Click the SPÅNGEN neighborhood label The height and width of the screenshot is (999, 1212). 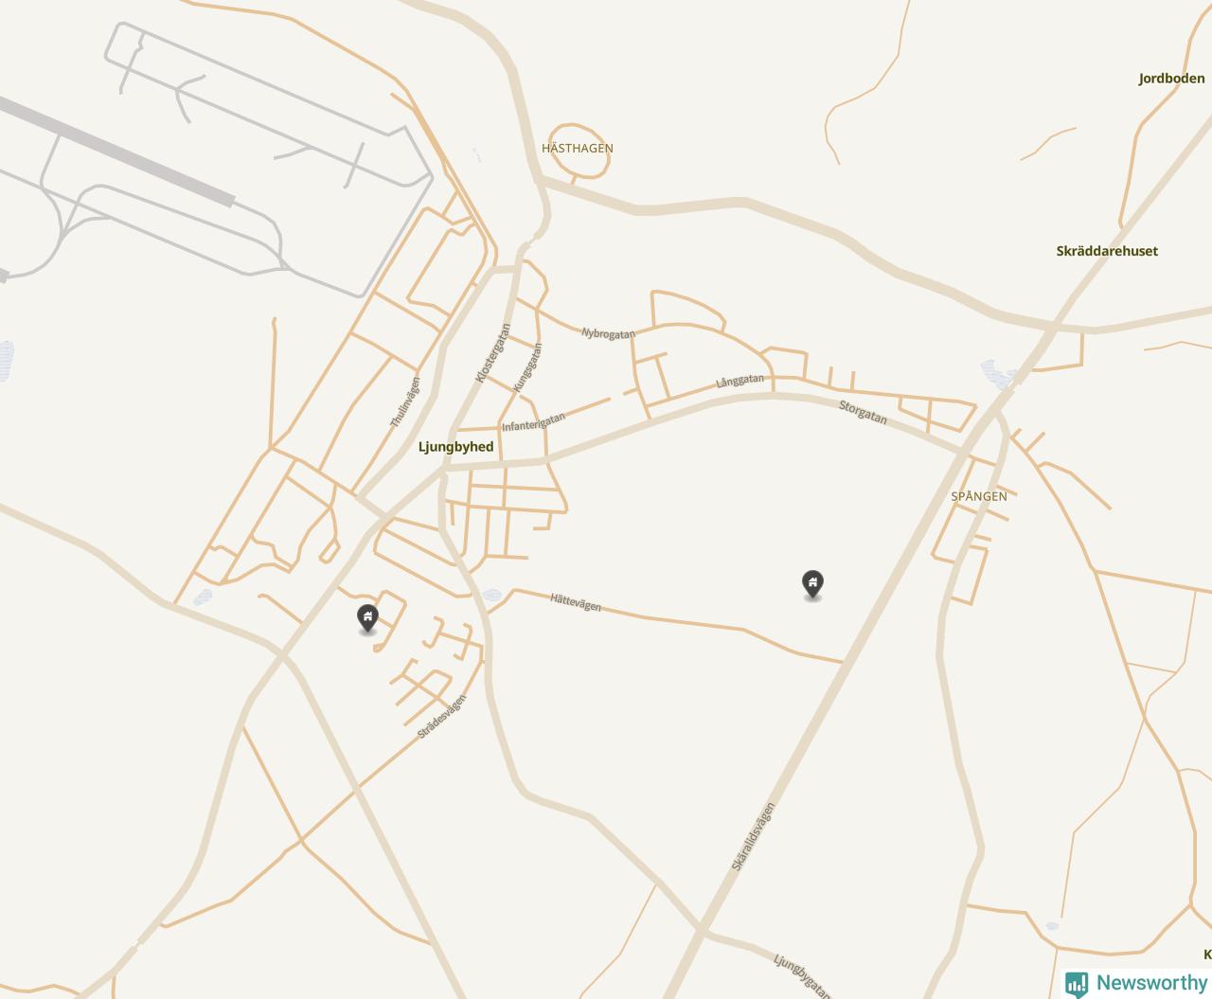[x=979, y=496]
